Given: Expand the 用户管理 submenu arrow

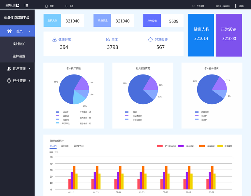Looking at the screenshot, I should 30,69.
